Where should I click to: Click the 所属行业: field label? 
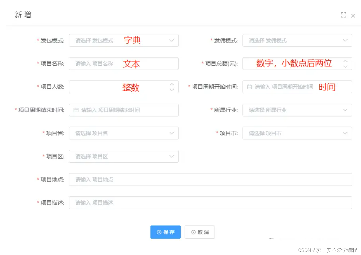point(226,110)
